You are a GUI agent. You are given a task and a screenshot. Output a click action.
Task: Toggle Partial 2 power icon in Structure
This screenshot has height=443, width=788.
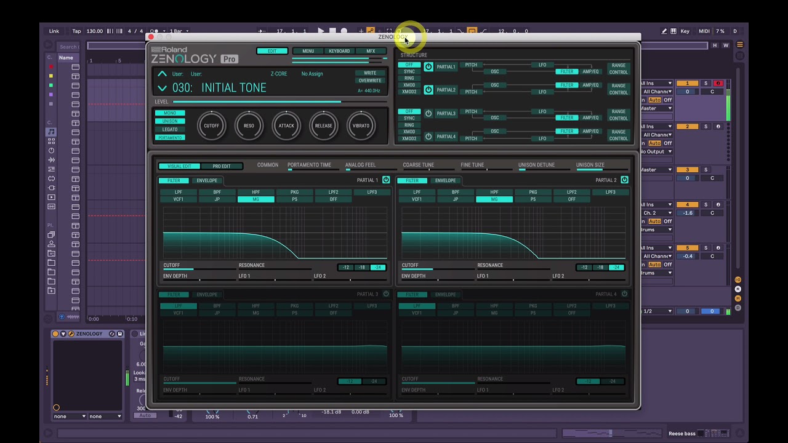point(428,90)
